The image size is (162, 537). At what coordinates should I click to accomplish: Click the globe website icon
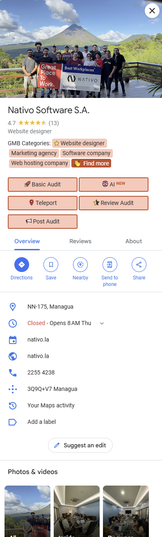point(13,356)
